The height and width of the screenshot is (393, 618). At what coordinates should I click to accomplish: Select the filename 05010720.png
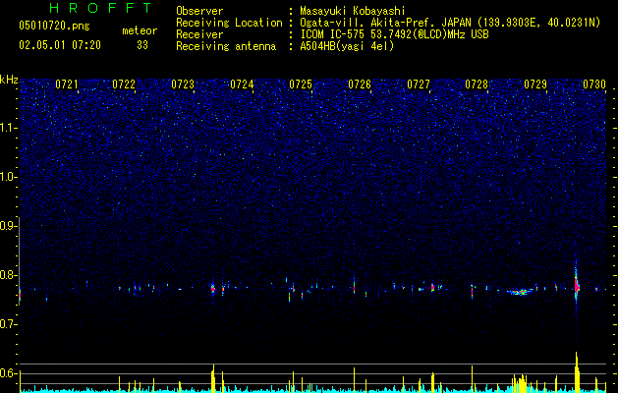click(x=54, y=27)
